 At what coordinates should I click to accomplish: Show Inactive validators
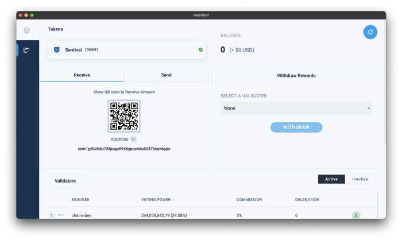point(360,179)
